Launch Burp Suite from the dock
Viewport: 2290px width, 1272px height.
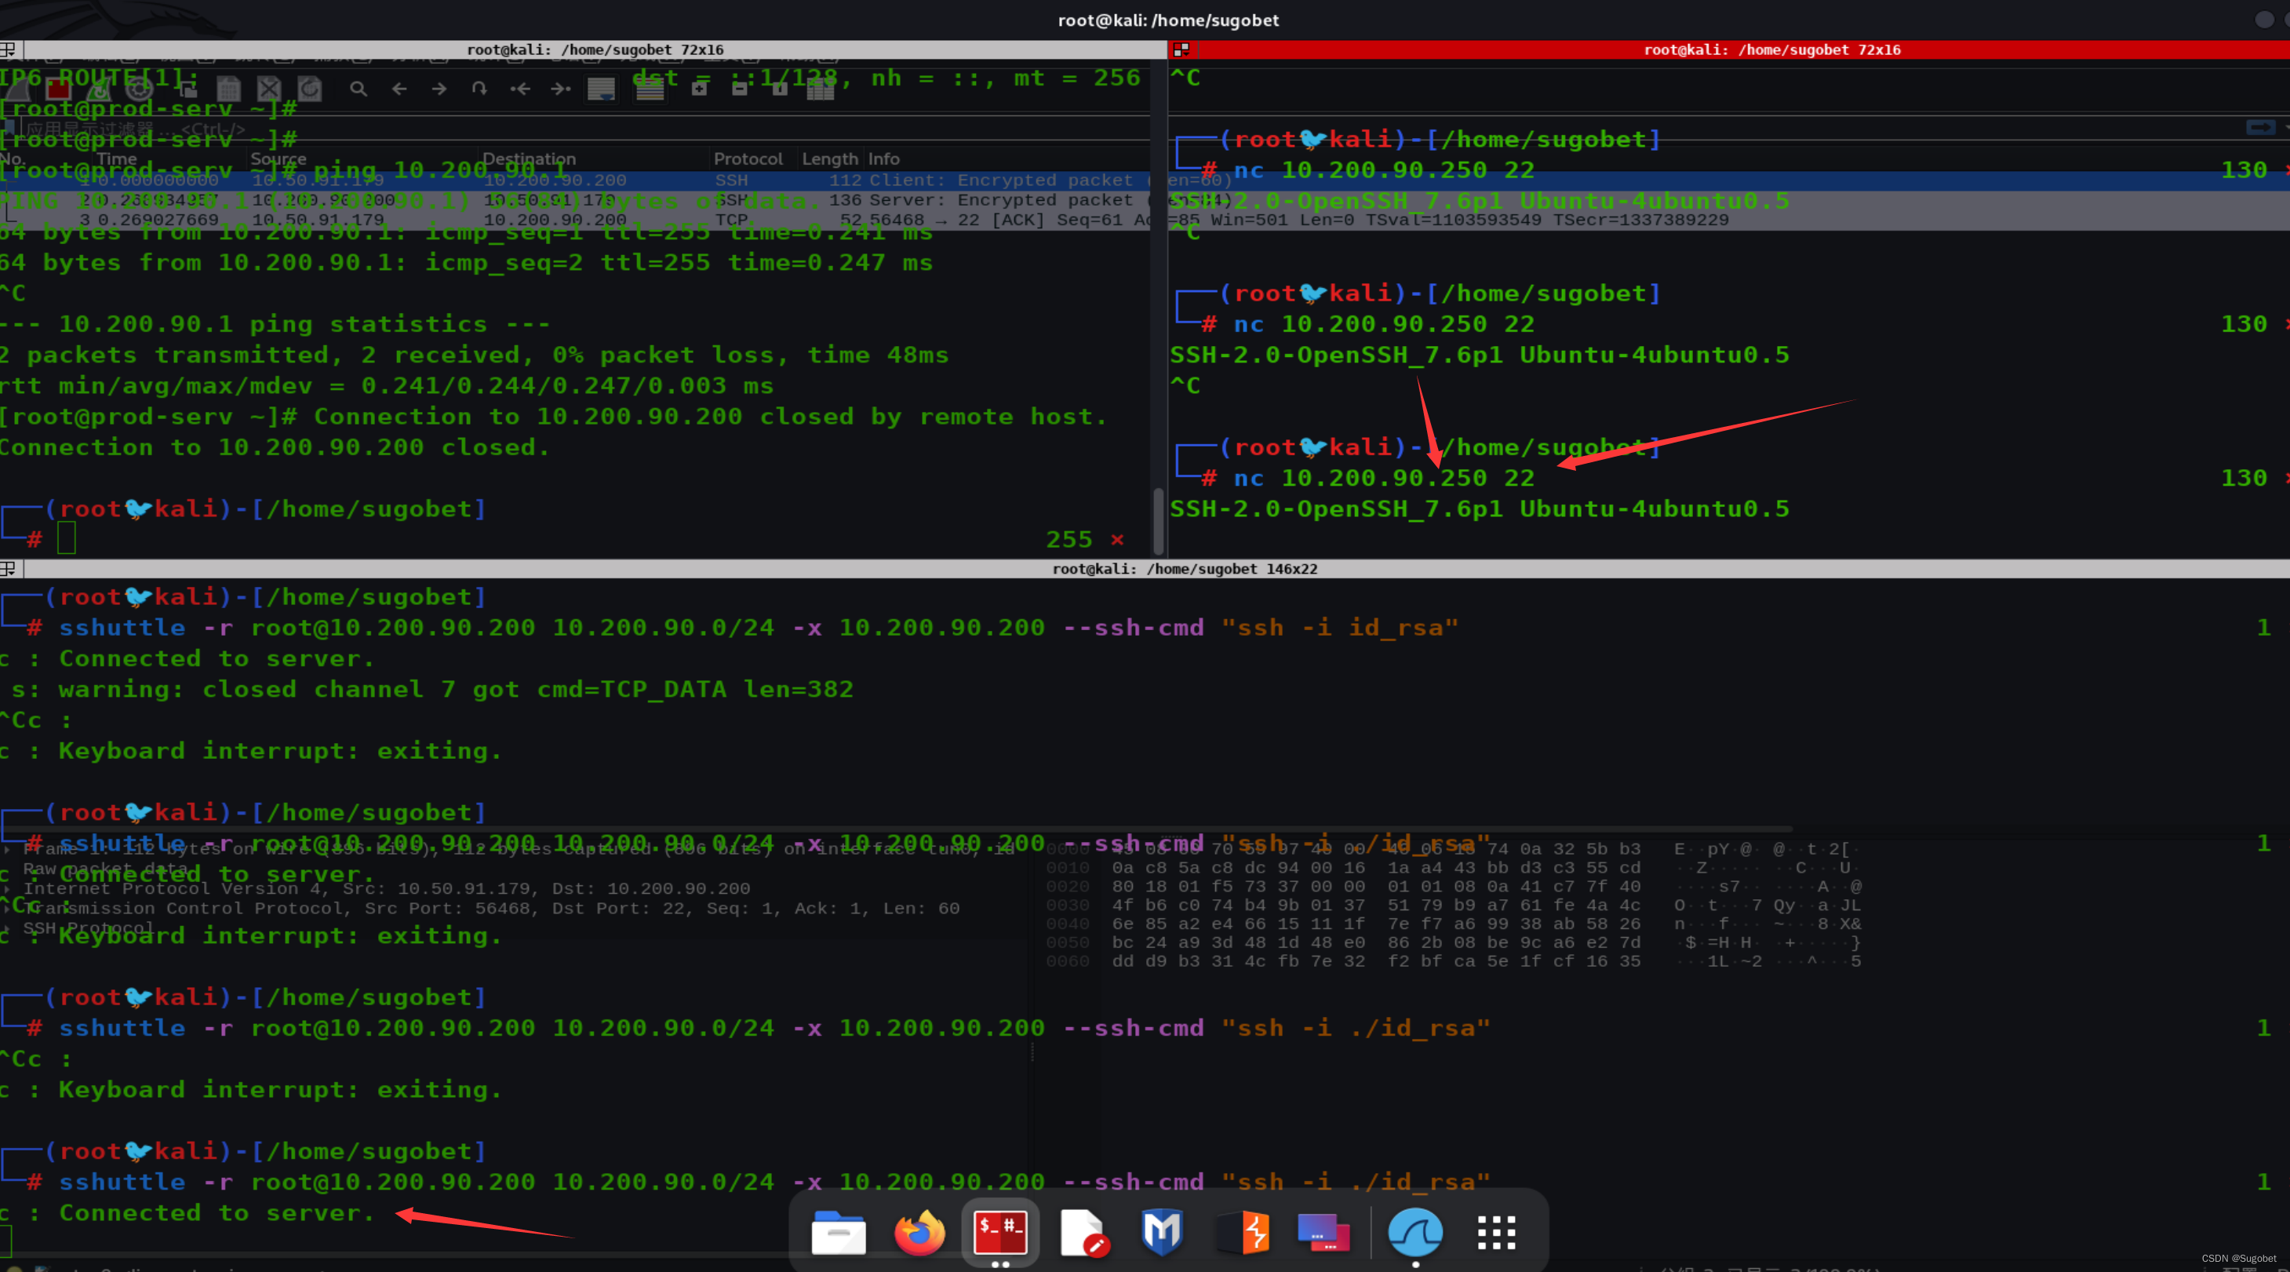click(1243, 1233)
